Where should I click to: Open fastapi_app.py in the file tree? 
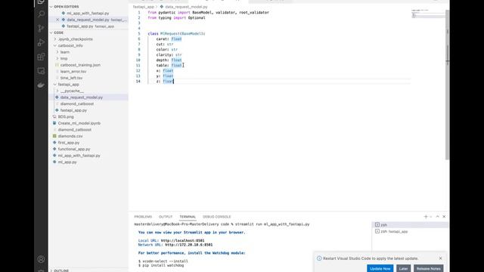[73, 110]
